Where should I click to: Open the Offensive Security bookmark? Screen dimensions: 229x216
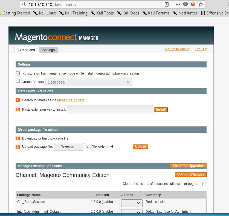click(x=215, y=13)
